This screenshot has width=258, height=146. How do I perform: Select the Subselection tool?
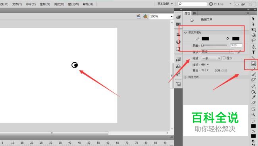253,24
